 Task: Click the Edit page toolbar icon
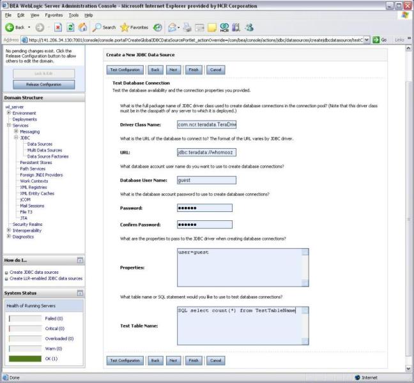coord(199,27)
